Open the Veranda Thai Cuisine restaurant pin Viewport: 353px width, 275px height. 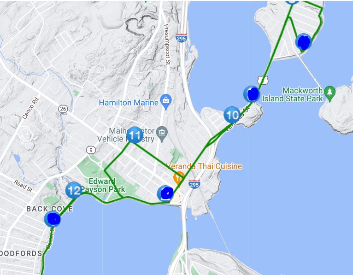coord(179,179)
